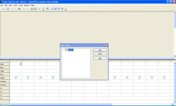Select the Albums table in the list

[x=70, y=50]
